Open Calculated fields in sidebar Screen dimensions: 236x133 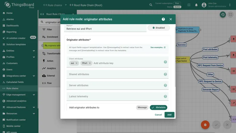[19, 82]
